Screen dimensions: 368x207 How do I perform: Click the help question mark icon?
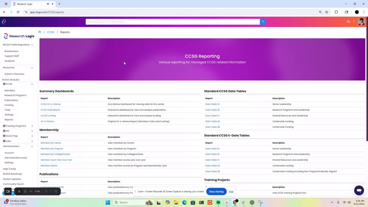click(354, 22)
